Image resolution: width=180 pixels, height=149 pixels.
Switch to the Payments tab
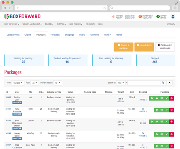(95, 35)
